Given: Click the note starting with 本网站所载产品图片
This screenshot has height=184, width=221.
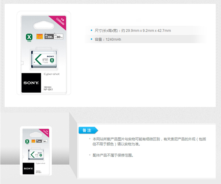Looking at the screenshot, I should click(x=149, y=141).
